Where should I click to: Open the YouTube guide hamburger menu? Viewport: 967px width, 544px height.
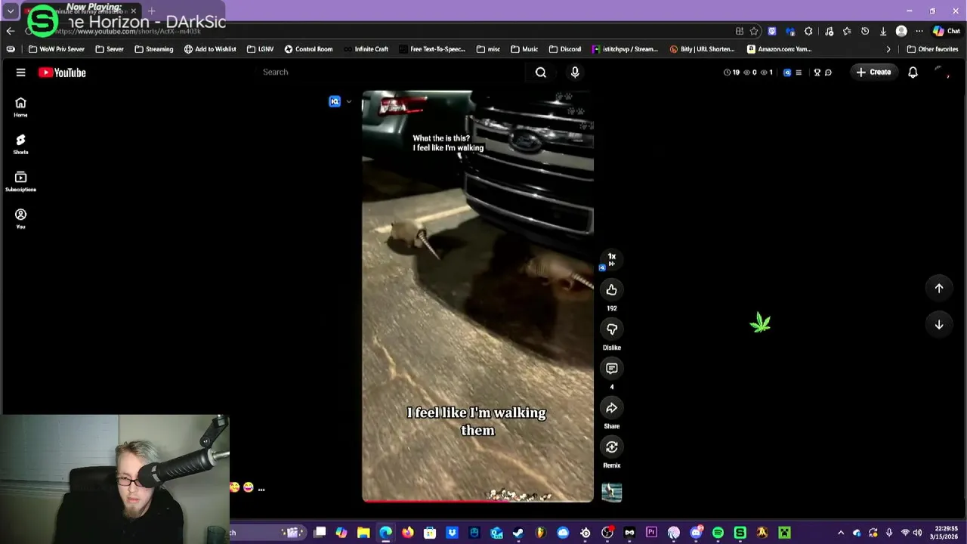coord(20,73)
